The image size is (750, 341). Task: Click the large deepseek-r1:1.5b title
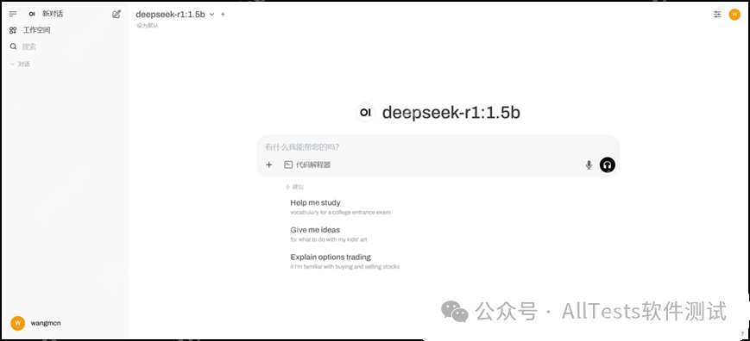[451, 112]
